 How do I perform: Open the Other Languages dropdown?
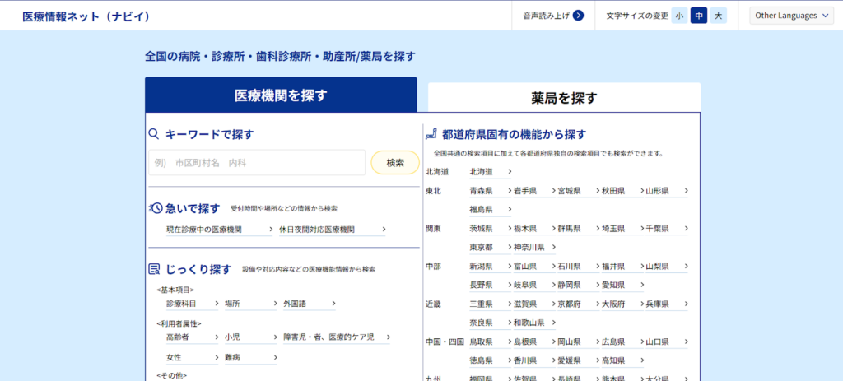click(791, 16)
